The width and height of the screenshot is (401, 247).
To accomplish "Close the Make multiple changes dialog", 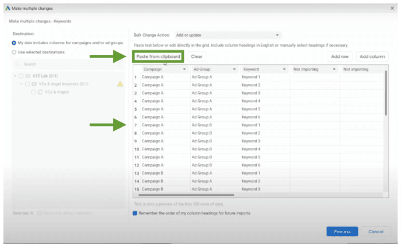I will point(391,9).
